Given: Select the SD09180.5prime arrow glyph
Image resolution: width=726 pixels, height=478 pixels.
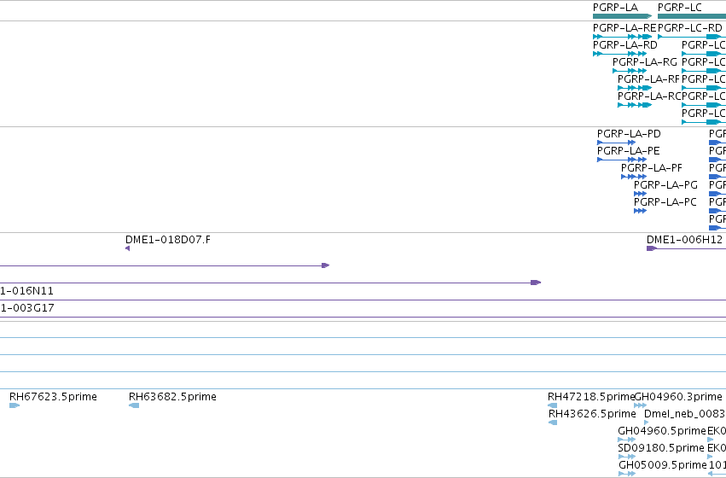Looking at the screenshot, I should tap(627, 458).
